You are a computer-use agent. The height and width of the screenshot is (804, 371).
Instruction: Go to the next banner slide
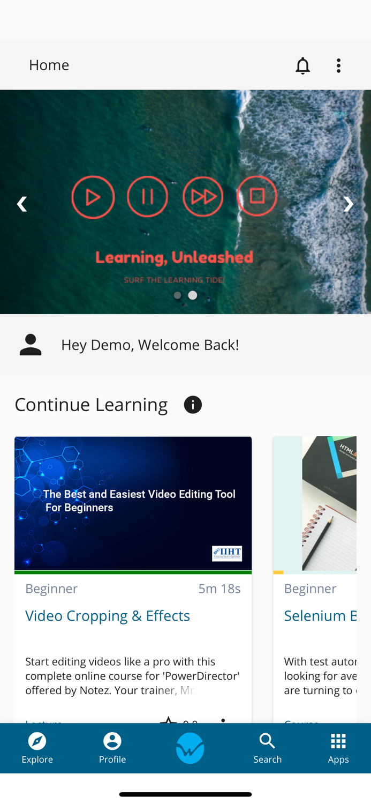(x=349, y=204)
